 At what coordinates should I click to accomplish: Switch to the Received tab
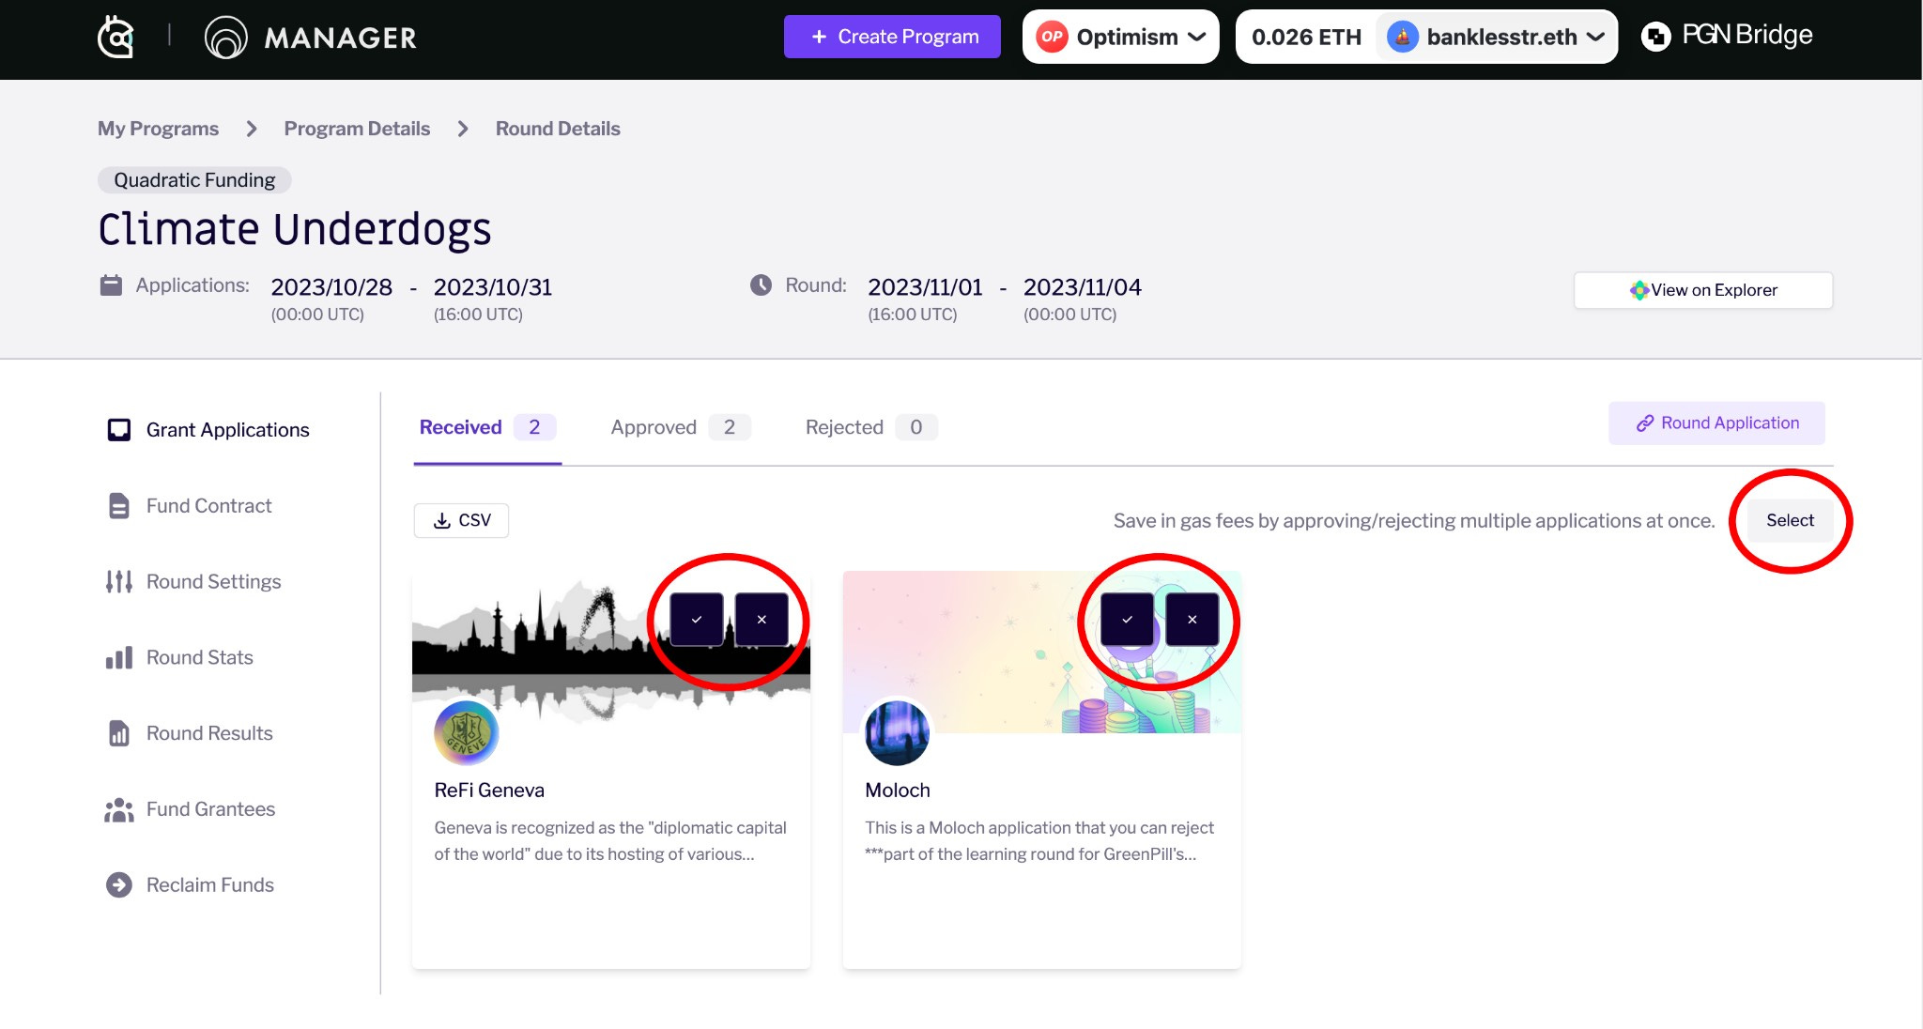(x=487, y=428)
